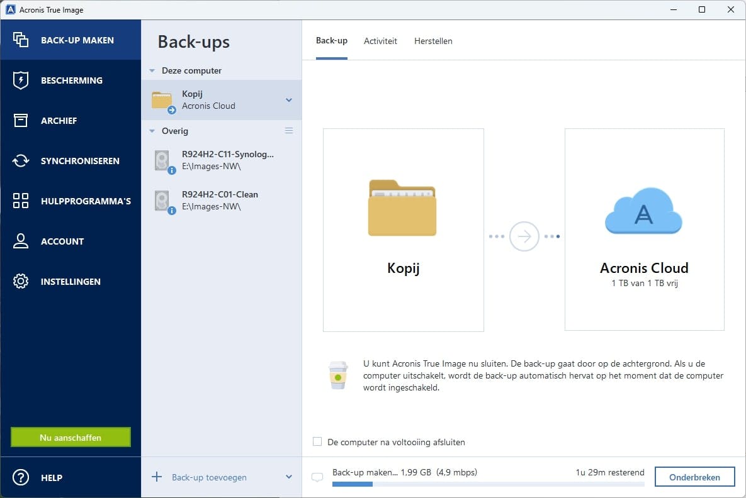Open INSTELLINGEN in the sidebar
Image resolution: width=746 pixels, height=498 pixels.
coord(71,281)
